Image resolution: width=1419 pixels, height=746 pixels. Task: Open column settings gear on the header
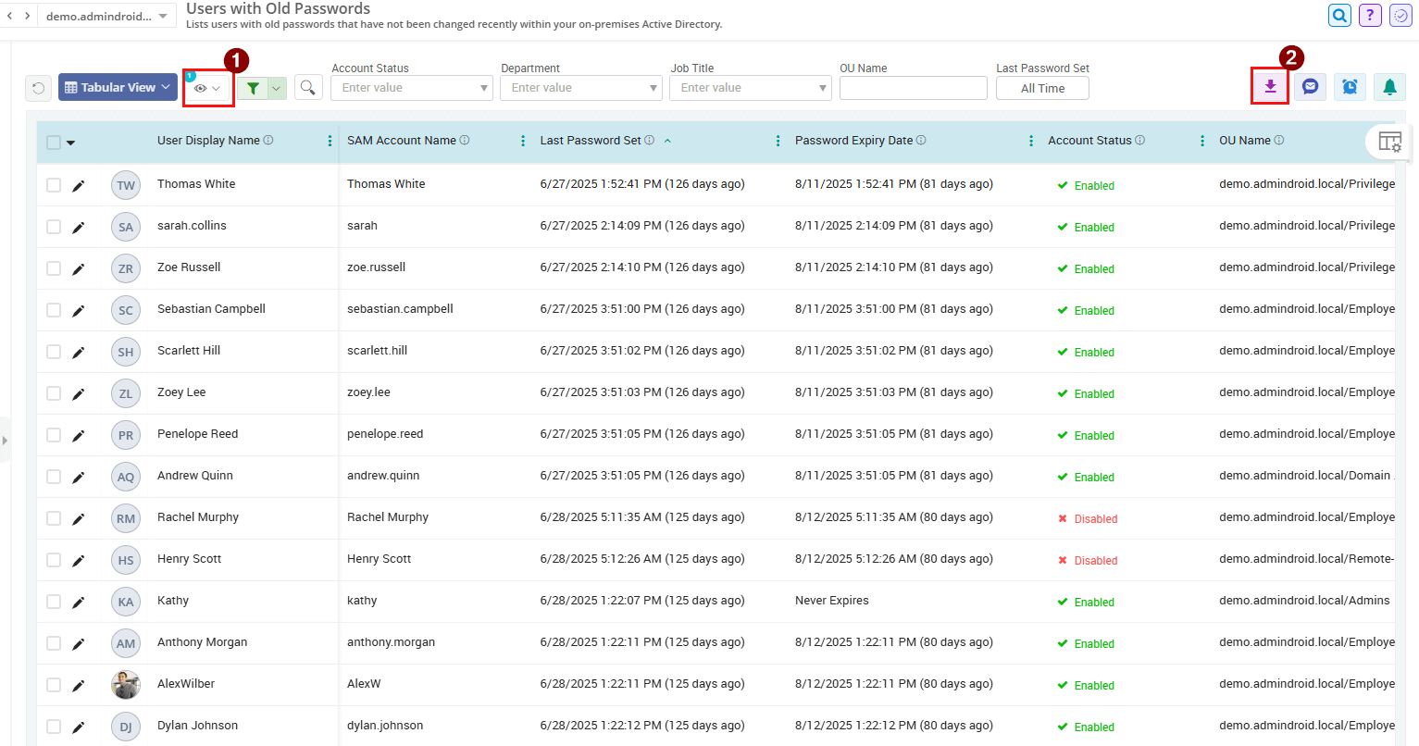pyautogui.click(x=1390, y=141)
